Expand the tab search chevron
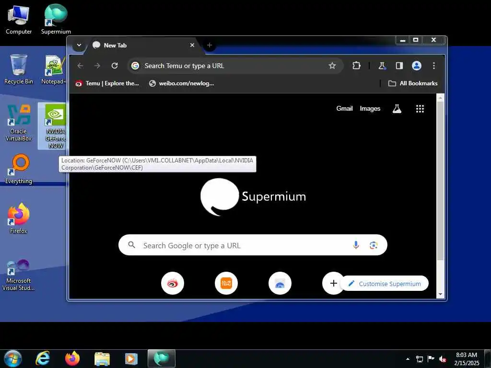This screenshot has height=368, width=491. (x=79, y=45)
